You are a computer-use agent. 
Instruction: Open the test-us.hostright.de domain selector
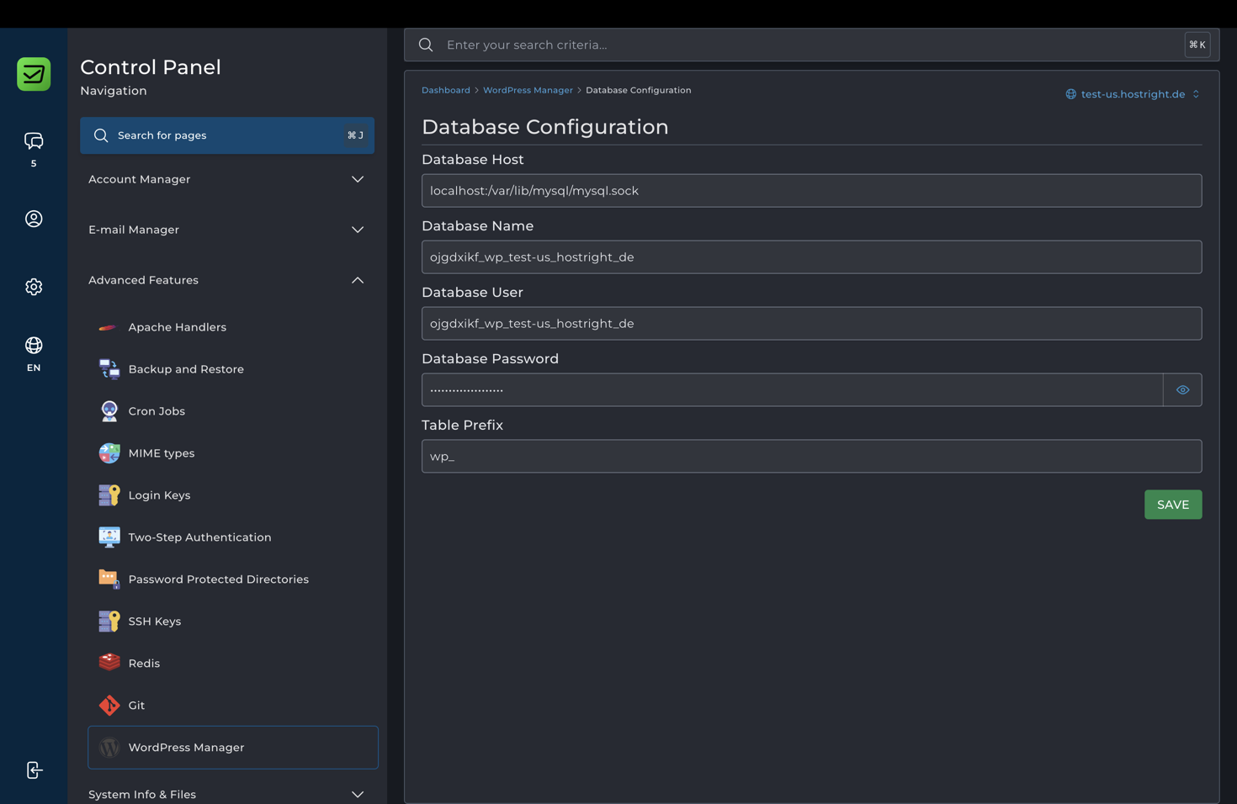[x=1133, y=94]
